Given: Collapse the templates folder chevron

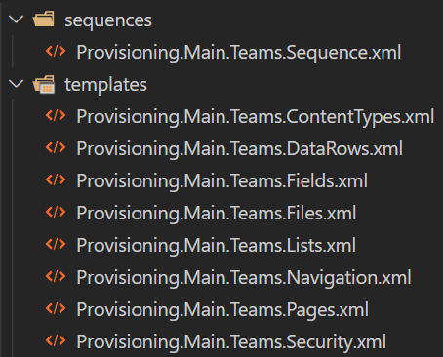Looking at the screenshot, I should [x=16, y=84].
